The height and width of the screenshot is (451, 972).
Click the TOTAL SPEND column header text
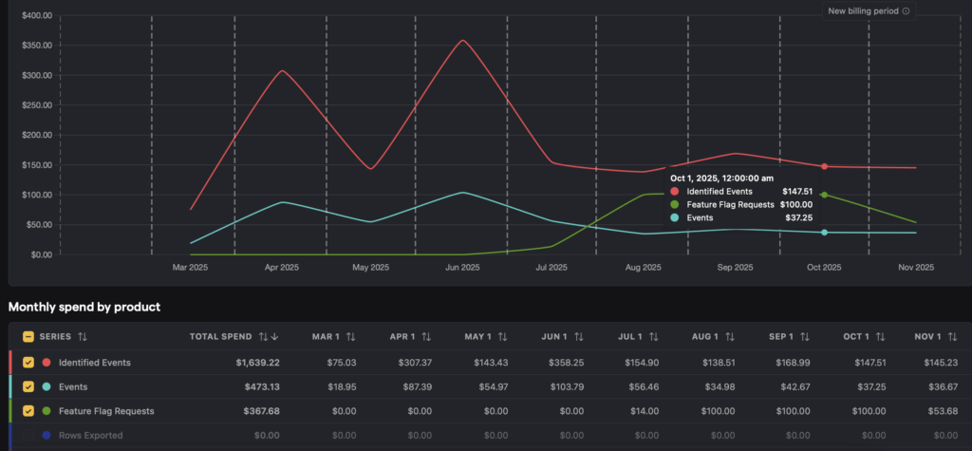click(x=220, y=337)
